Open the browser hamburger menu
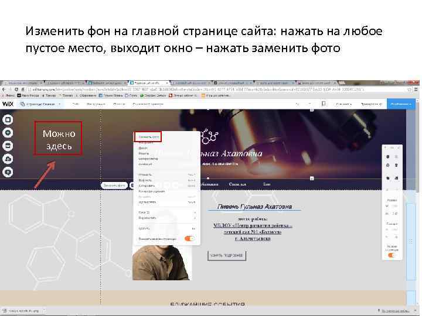 (416, 90)
